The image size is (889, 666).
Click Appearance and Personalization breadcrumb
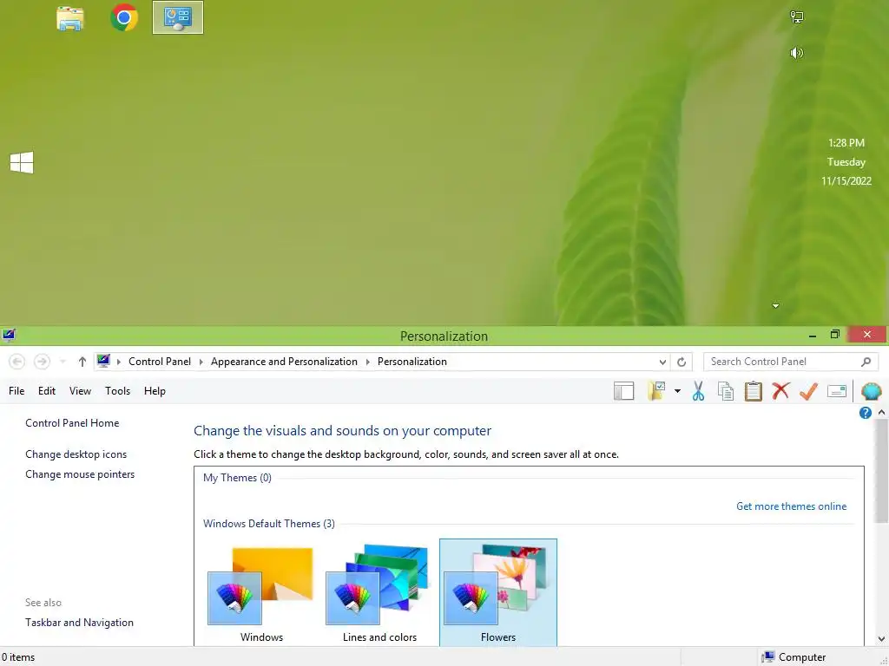pos(284,362)
